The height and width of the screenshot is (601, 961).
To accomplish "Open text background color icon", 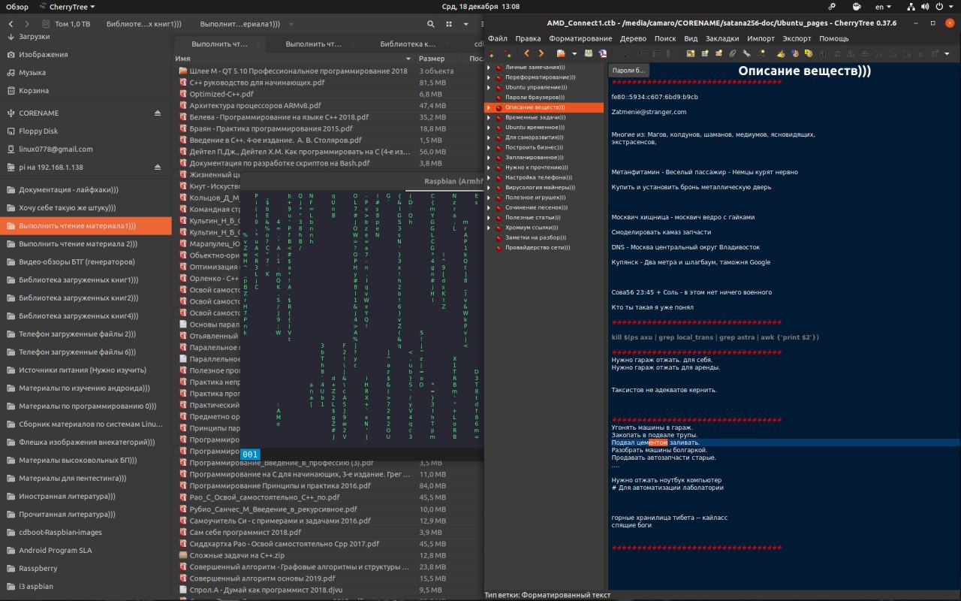I will pos(808,53).
